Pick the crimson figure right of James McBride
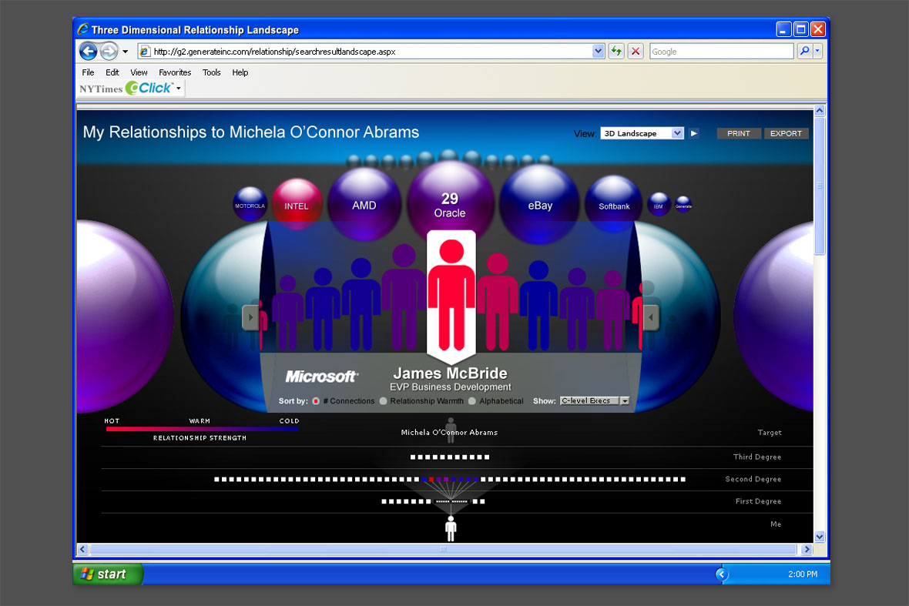Image resolution: width=909 pixels, height=606 pixels. pyautogui.click(x=498, y=302)
